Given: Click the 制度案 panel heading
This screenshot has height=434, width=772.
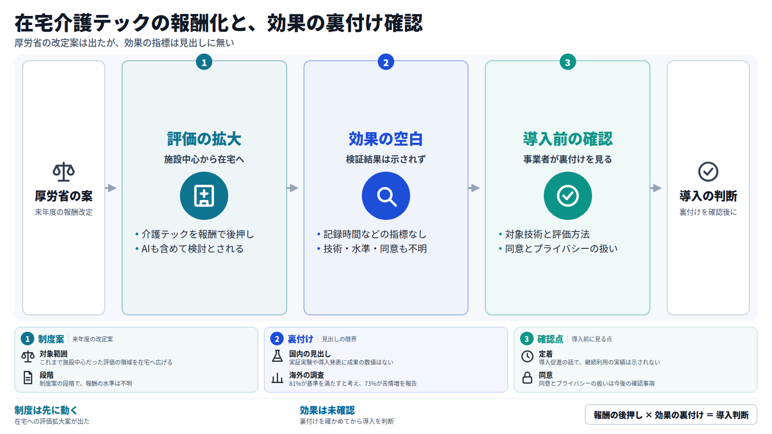Looking at the screenshot, I should pyautogui.click(x=51, y=339).
